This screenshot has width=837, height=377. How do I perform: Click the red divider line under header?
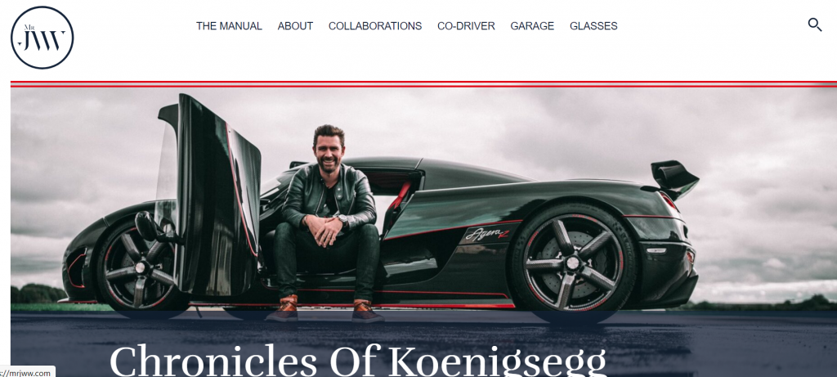[x=424, y=84]
